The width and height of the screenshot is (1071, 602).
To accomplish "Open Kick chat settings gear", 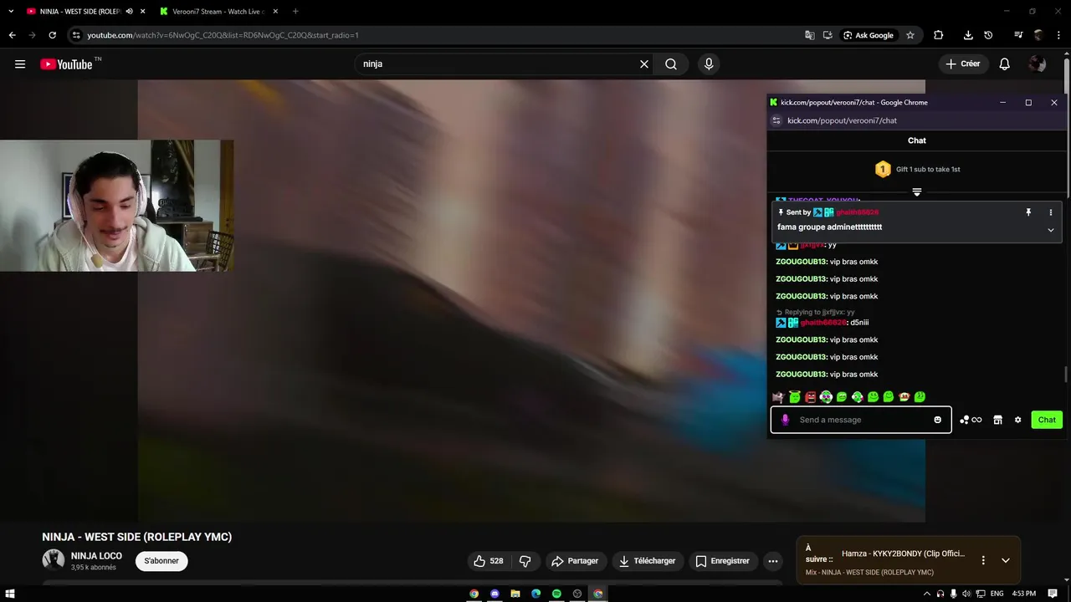I will 1017,420.
